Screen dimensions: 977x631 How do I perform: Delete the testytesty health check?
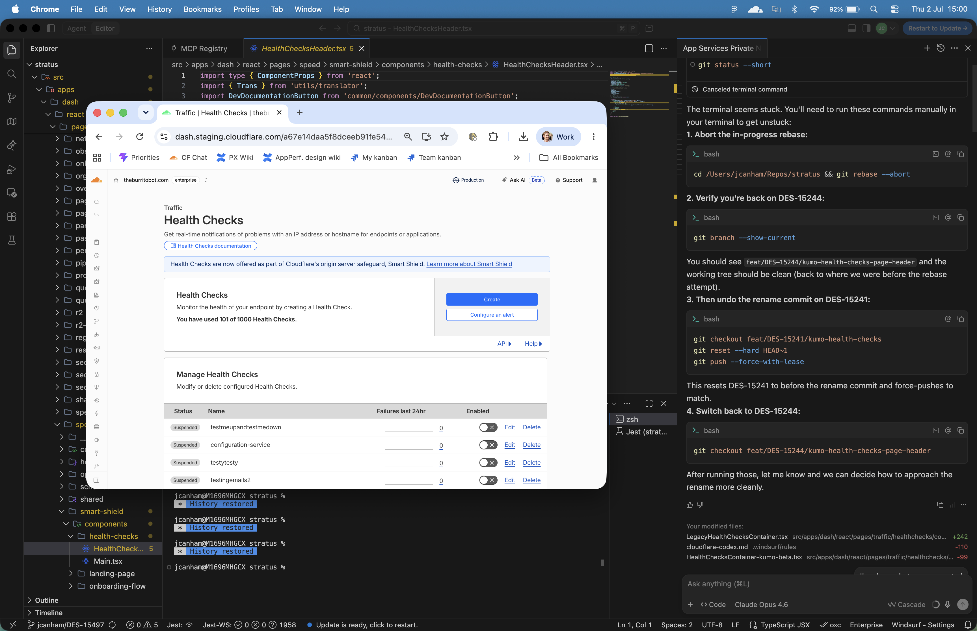tap(531, 463)
